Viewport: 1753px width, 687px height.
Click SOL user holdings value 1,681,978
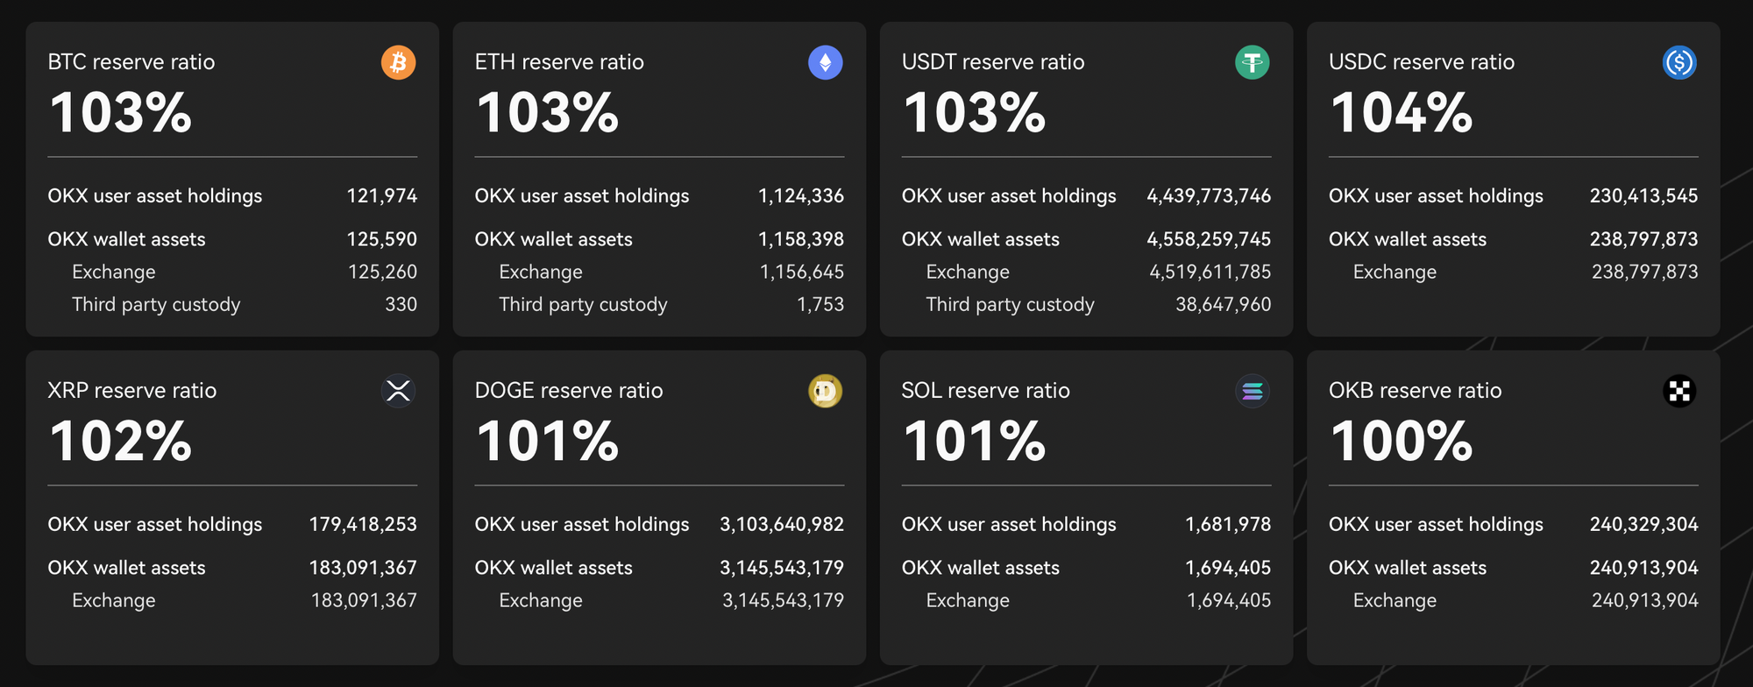coord(1228,525)
